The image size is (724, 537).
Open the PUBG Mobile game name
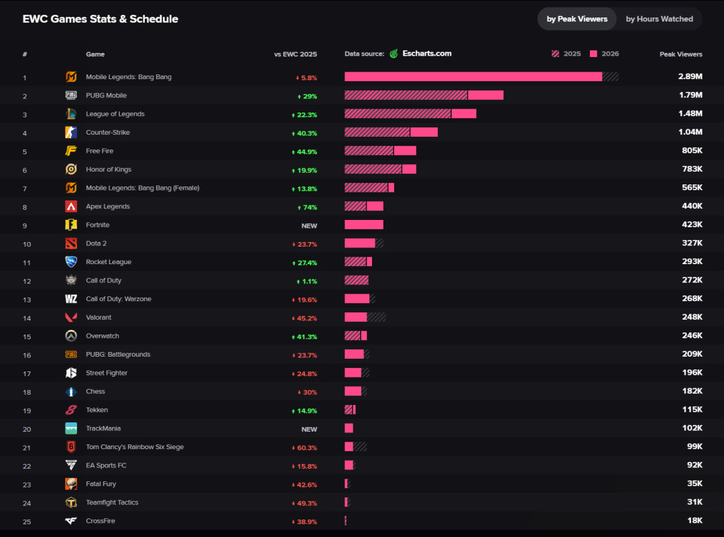pos(106,95)
